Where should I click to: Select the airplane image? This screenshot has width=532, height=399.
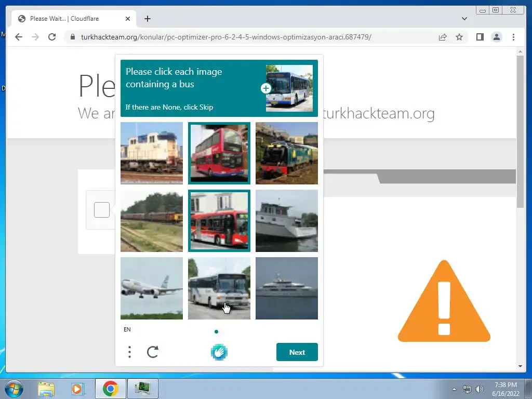pos(152,288)
